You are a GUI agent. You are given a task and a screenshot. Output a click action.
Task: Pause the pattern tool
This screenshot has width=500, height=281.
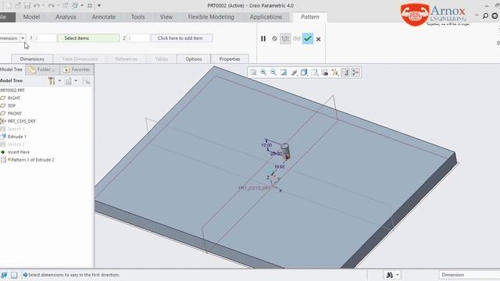[x=263, y=38]
